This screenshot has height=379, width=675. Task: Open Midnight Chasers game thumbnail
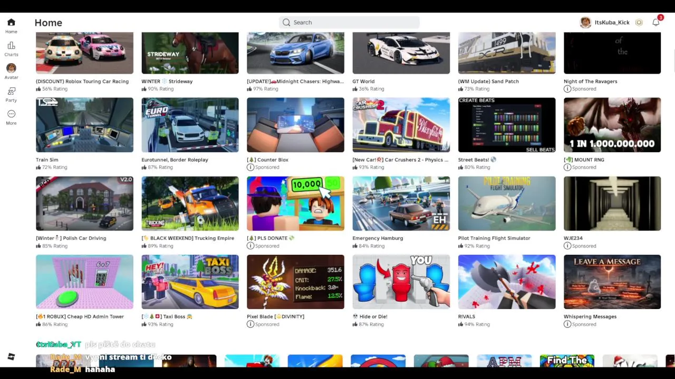coord(295,53)
